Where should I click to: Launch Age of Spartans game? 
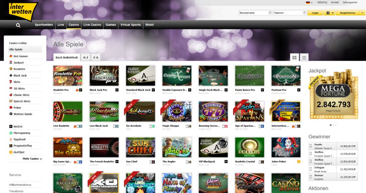(x=250, y=112)
